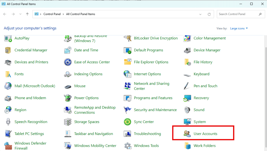267x151 pixels.
Task: Open Windows Mobility Center link
Action: point(95,146)
